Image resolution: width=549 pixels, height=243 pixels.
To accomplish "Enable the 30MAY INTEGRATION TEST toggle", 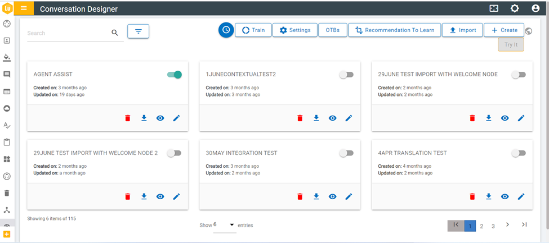I will pyautogui.click(x=346, y=153).
